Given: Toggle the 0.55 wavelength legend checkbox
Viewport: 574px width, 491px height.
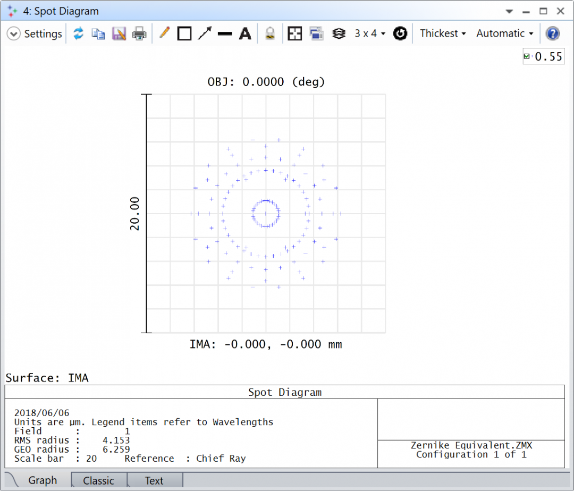Looking at the screenshot, I should [528, 56].
